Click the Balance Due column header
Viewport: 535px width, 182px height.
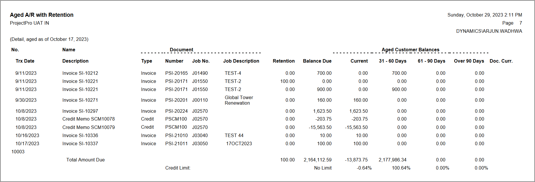pos(317,61)
